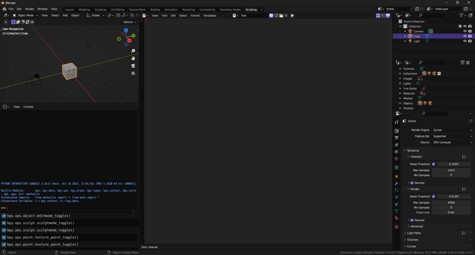This screenshot has width=475, height=255.
Task: Switch to the Layout workspace tab
Action: click(69, 9)
